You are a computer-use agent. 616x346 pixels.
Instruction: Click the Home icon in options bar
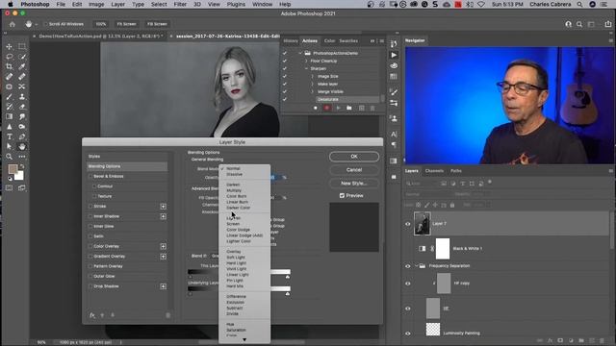coord(13,24)
